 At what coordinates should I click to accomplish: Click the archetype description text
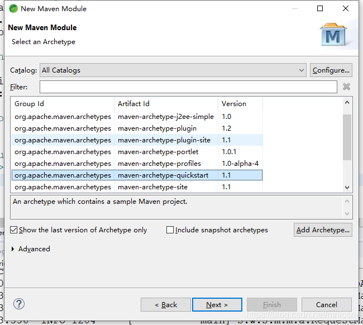[x=100, y=202]
